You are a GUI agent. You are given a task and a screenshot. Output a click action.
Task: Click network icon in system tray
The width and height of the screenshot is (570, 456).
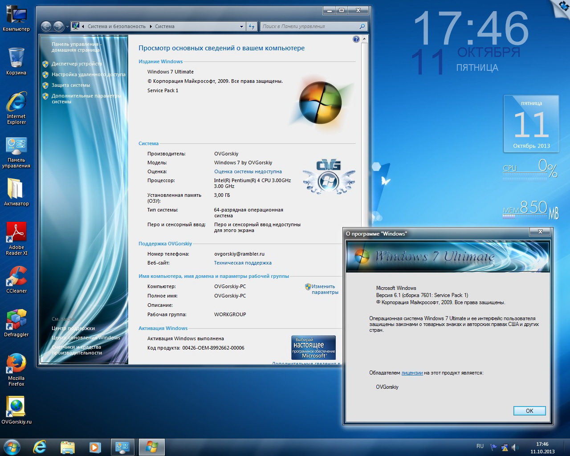[x=505, y=448]
